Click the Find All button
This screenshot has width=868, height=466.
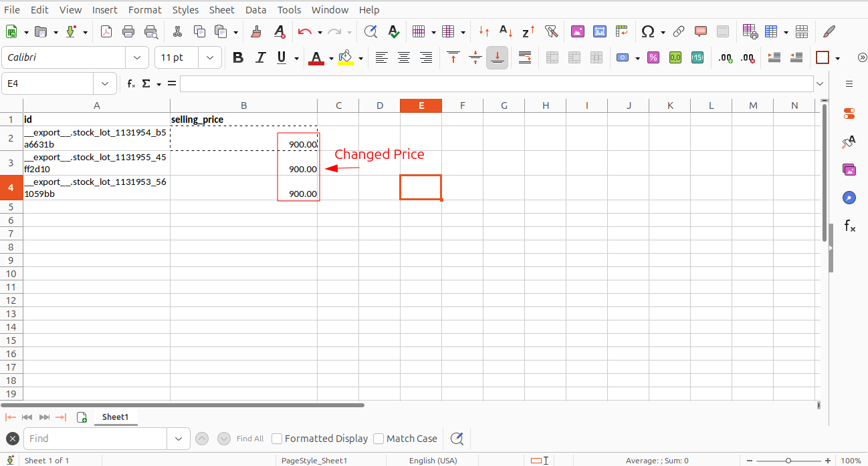250,439
